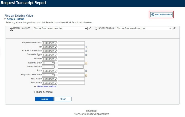Click the Add a New Value button
The height and width of the screenshot is (117, 185).
coord(162,15)
